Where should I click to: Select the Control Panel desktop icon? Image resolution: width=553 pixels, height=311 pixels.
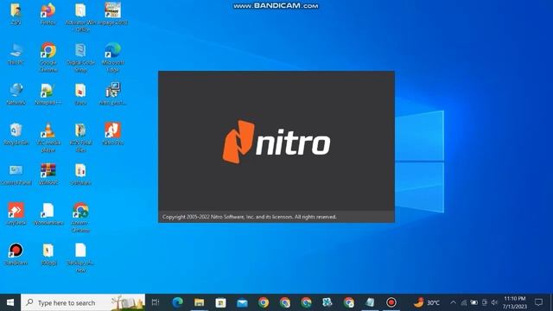[16, 175]
